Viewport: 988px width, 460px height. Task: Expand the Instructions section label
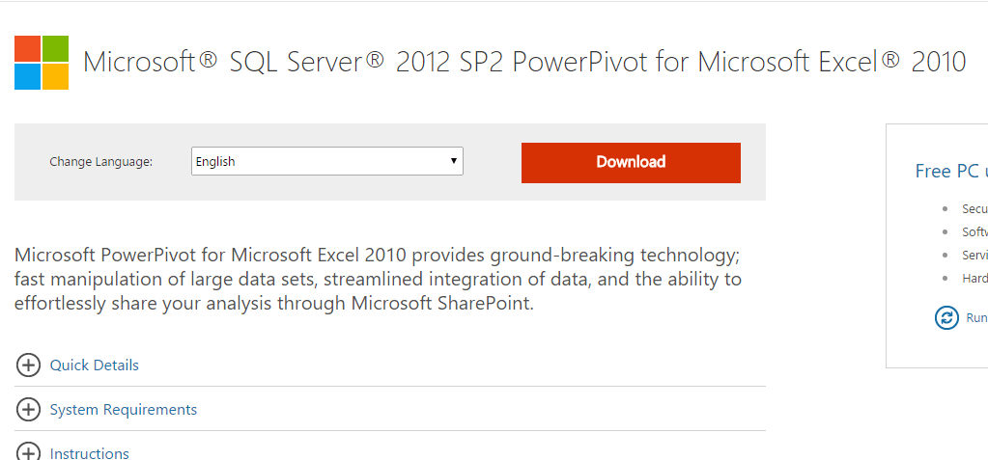[x=90, y=453]
